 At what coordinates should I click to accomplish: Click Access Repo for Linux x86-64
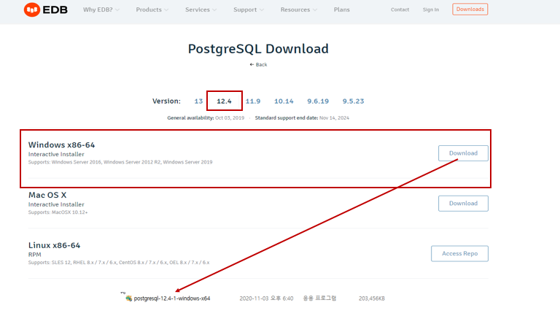(x=459, y=253)
